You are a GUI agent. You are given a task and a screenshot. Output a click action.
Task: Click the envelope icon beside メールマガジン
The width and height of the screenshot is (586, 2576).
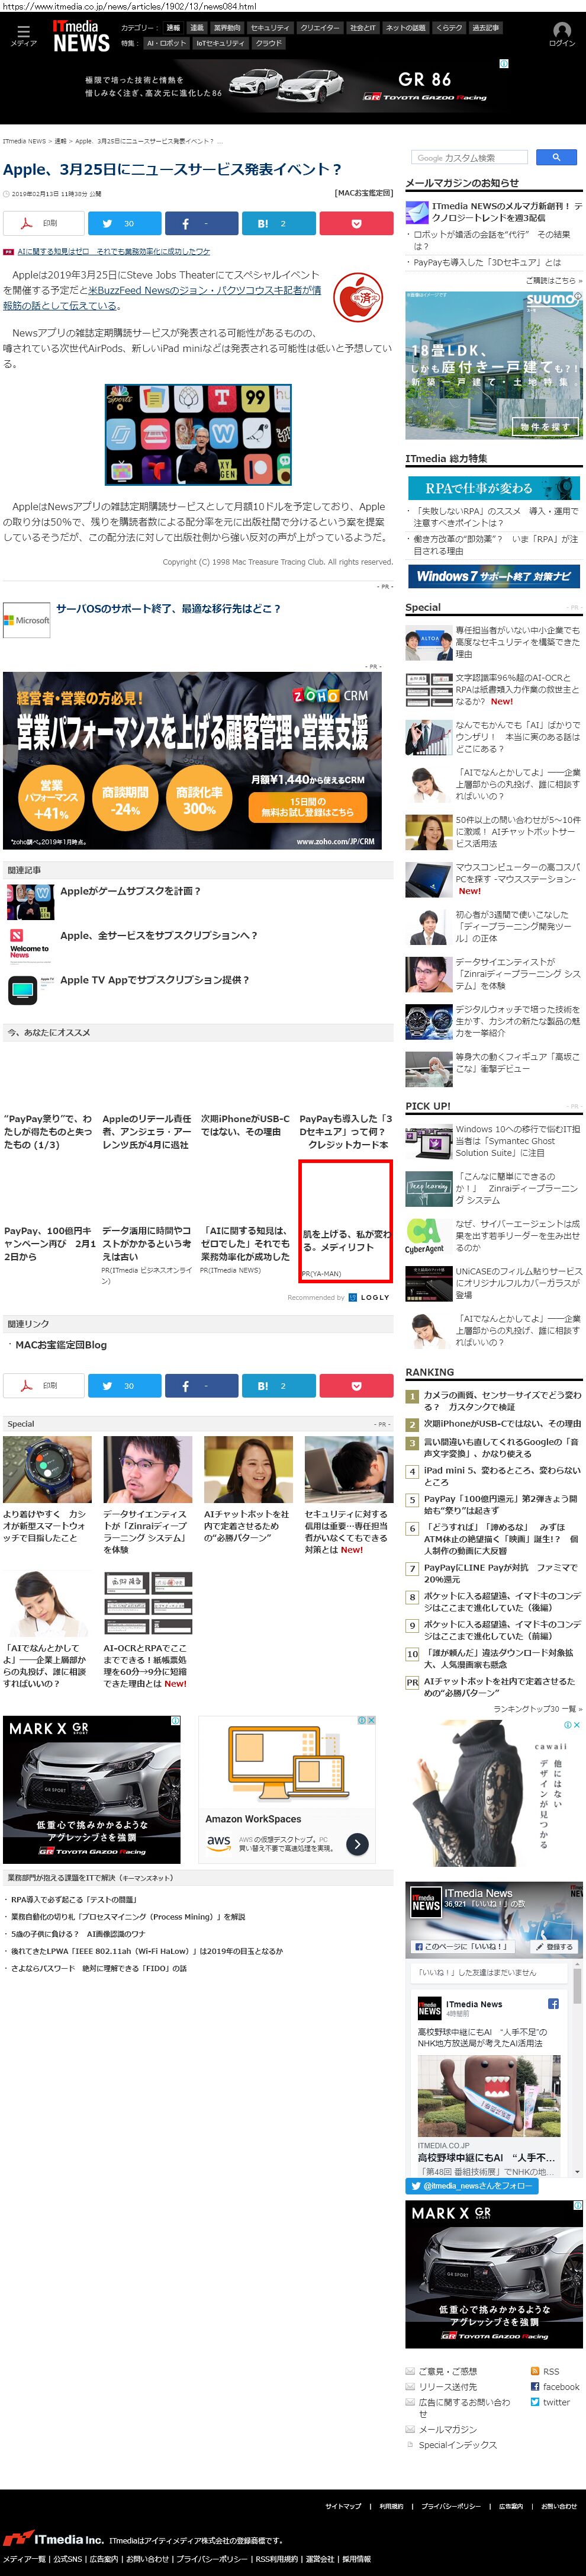pos(410,2429)
